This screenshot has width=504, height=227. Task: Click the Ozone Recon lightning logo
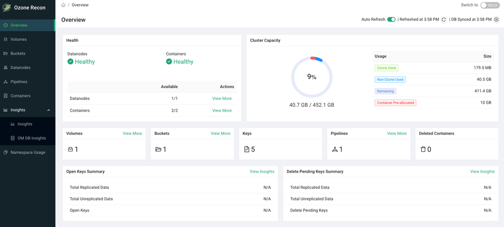pyautogui.click(x=7, y=8)
